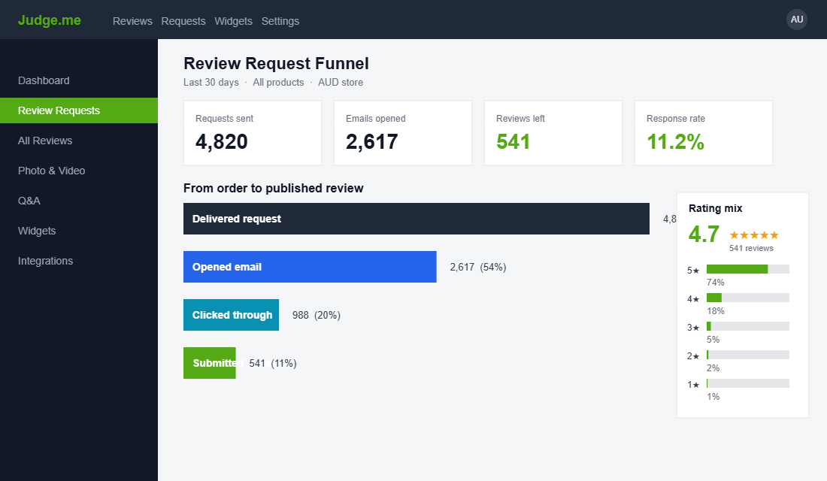Select Review Requests in sidebar

pyautogui.click(x=79, y=110)
